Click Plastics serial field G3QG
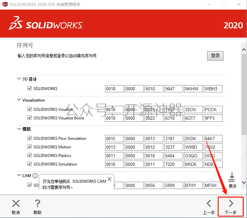 (193, 156)
